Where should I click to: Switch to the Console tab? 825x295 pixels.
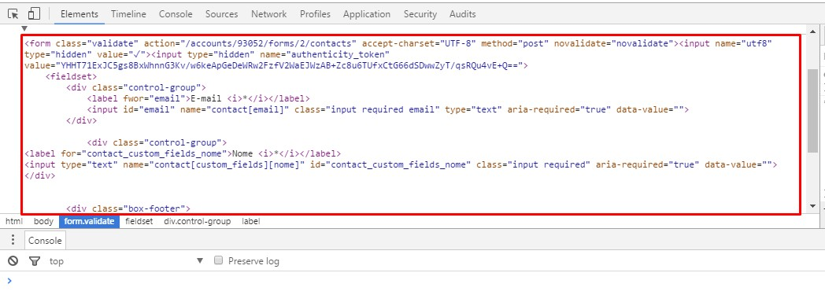click(176, 14)
